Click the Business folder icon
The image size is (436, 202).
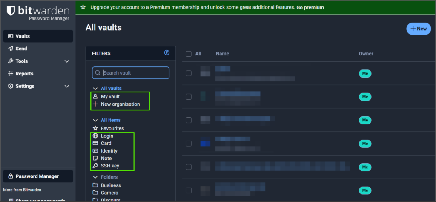95,185
